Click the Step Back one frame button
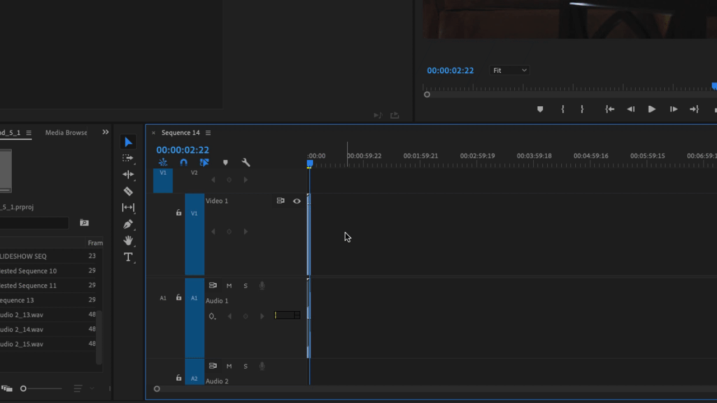 click(x=630, y=109)
